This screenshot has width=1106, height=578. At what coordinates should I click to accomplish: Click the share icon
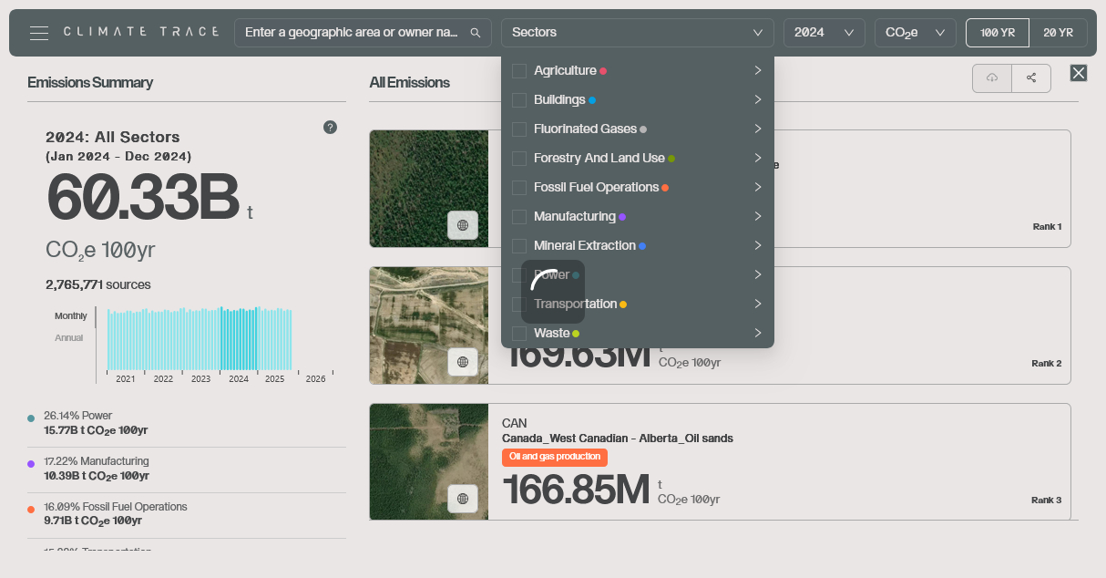(1031, 78)
